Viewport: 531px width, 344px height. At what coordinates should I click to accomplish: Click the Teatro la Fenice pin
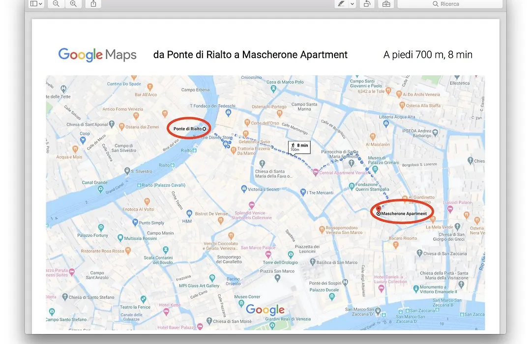144,299
